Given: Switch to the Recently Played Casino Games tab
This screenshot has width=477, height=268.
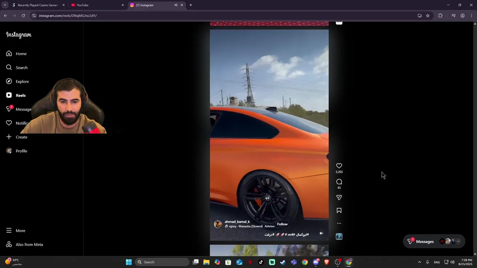Looking at the screenshot, I should [38, 5].
